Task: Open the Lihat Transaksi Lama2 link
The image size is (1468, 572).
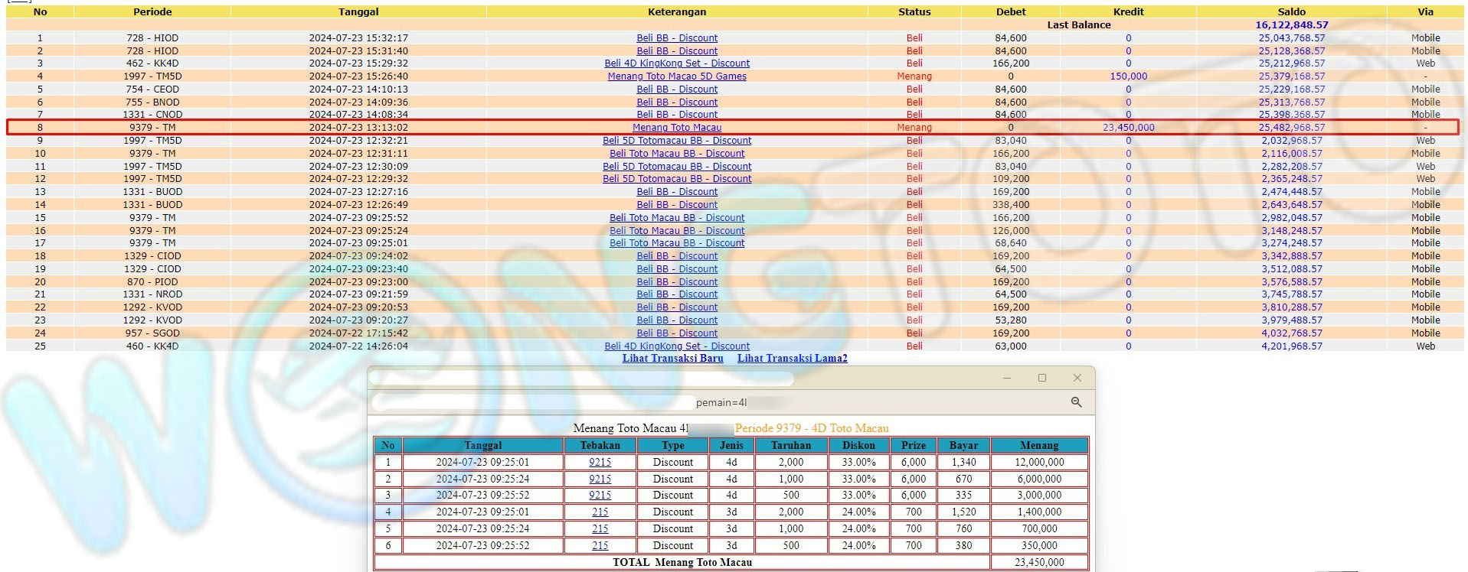Action: tap(792, 358)
